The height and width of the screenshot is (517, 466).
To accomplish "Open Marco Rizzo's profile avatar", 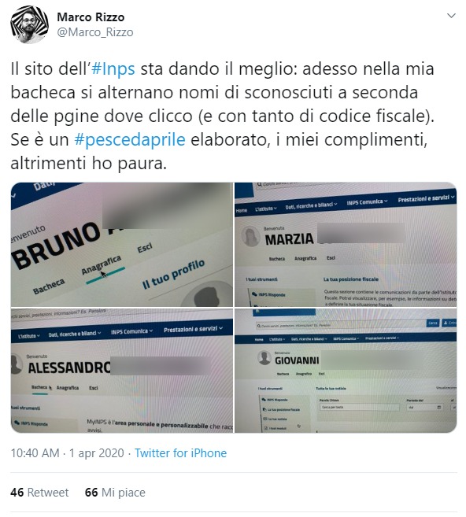I will point(29,24).
